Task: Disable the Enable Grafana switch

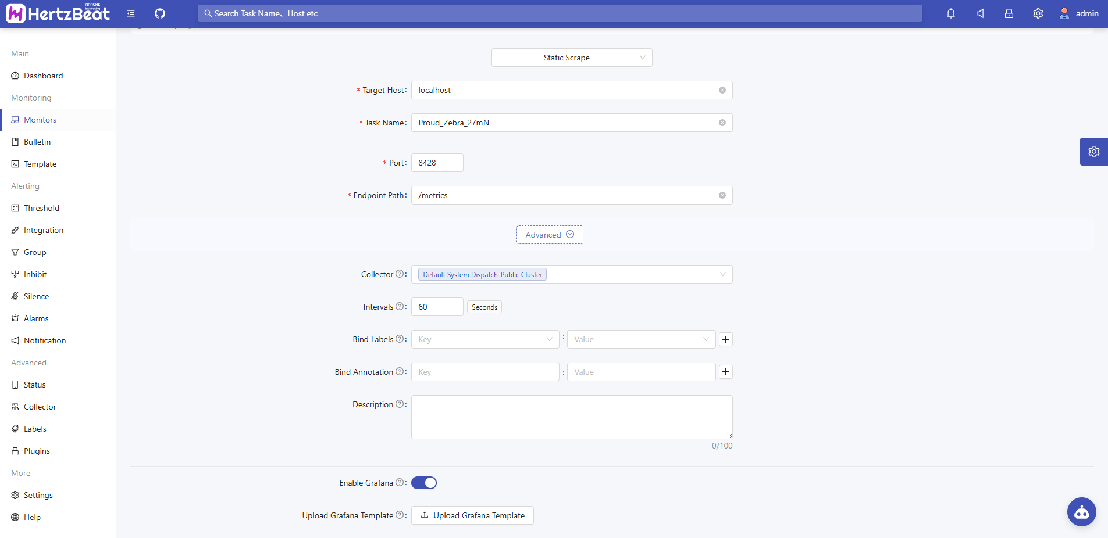Action: pos(424,483)
